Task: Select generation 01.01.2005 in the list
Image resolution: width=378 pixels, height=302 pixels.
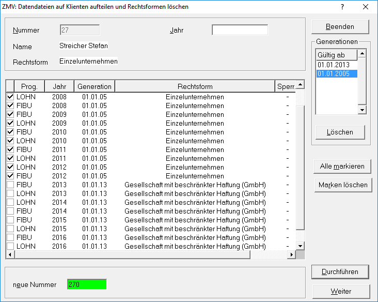Action: (334, 74)
